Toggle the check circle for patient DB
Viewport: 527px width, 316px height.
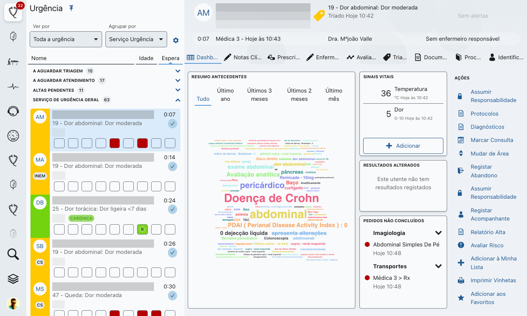coord(172,209)
